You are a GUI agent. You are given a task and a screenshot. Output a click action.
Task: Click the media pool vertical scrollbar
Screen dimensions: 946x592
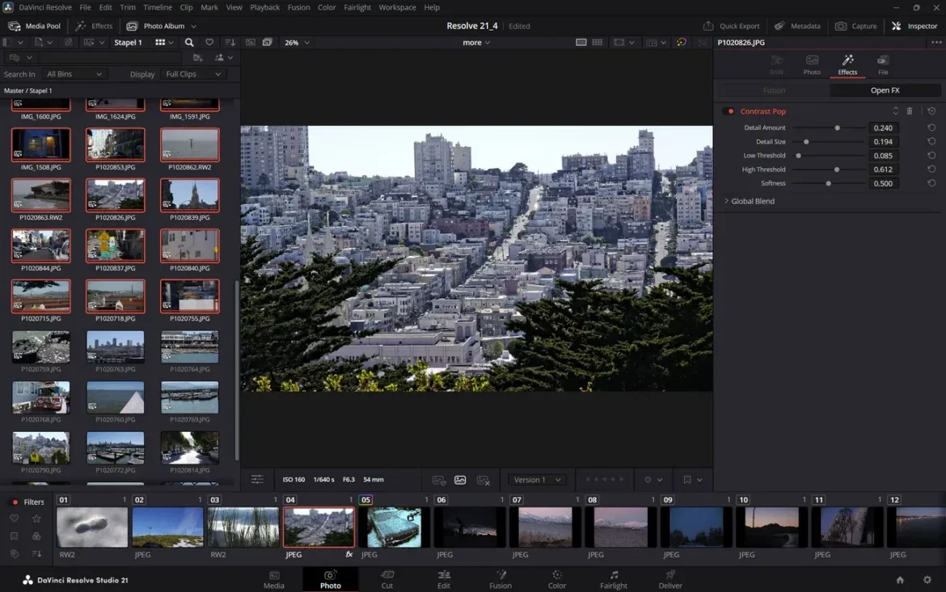237,369
